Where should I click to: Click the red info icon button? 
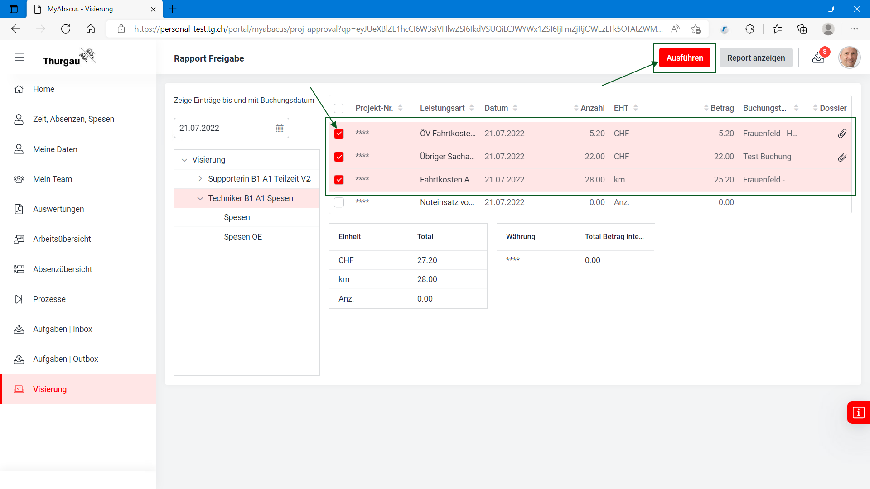(x=858, y=412)
